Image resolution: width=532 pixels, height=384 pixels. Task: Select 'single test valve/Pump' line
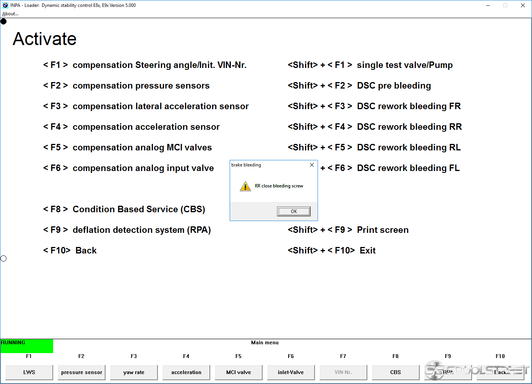[370, 65]
